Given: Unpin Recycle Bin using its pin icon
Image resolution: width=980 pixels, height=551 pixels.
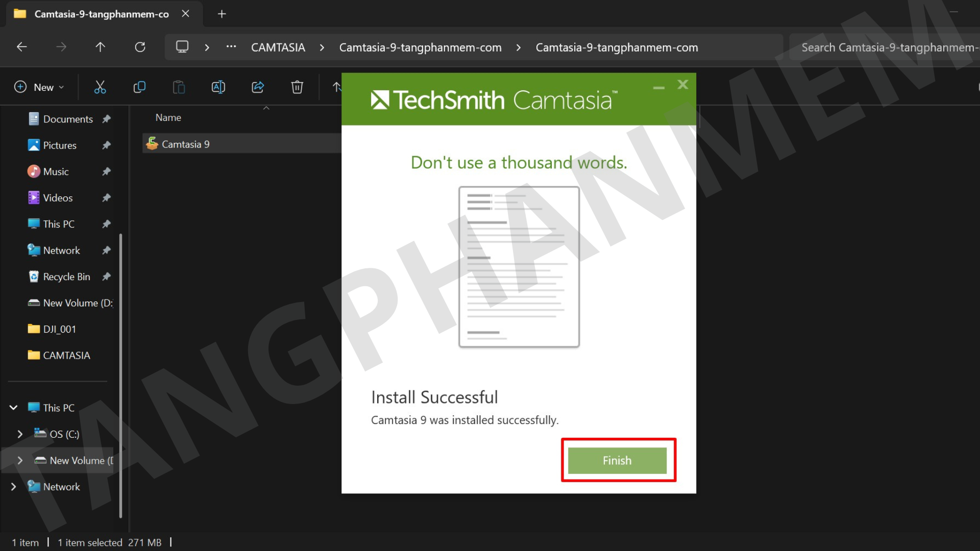Looking at the screenshot, I should tap(106, 277).
